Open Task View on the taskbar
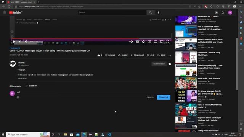 point(59,134)
